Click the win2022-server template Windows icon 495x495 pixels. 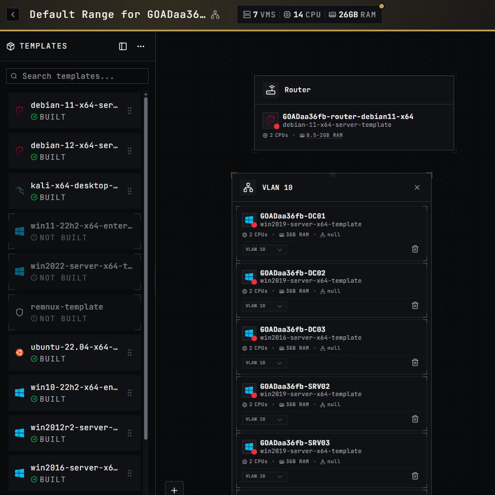click(x=20, y=272)
